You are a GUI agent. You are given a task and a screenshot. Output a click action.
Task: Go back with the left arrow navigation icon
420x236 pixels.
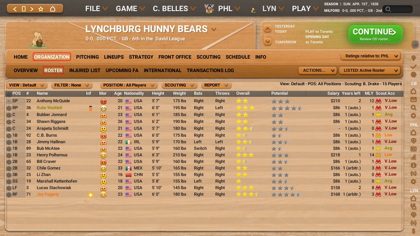click(15, 9)
